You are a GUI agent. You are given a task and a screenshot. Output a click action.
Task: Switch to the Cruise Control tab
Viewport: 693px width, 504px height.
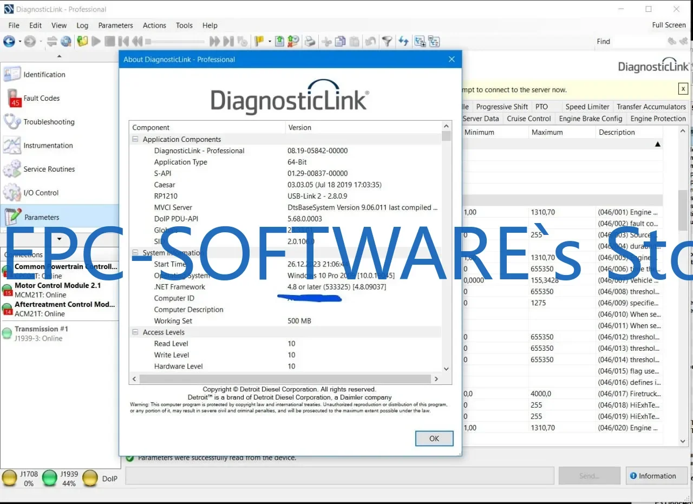click(529, 118)
